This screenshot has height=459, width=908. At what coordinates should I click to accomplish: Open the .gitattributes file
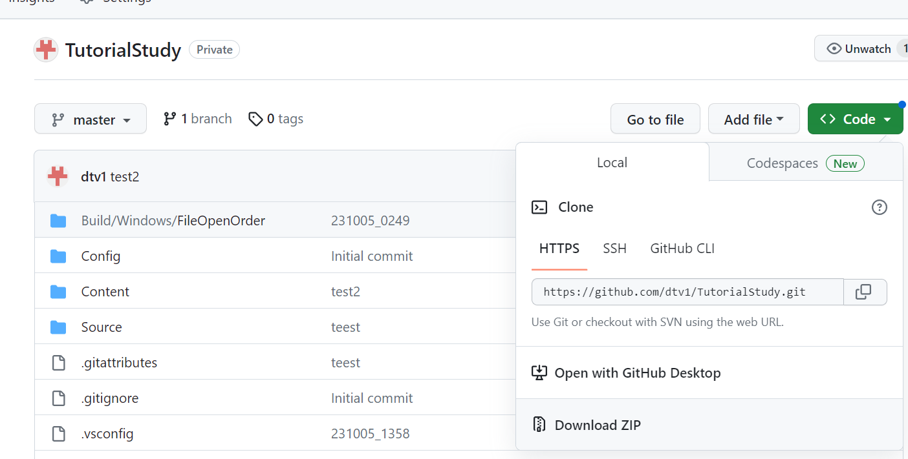119,363
